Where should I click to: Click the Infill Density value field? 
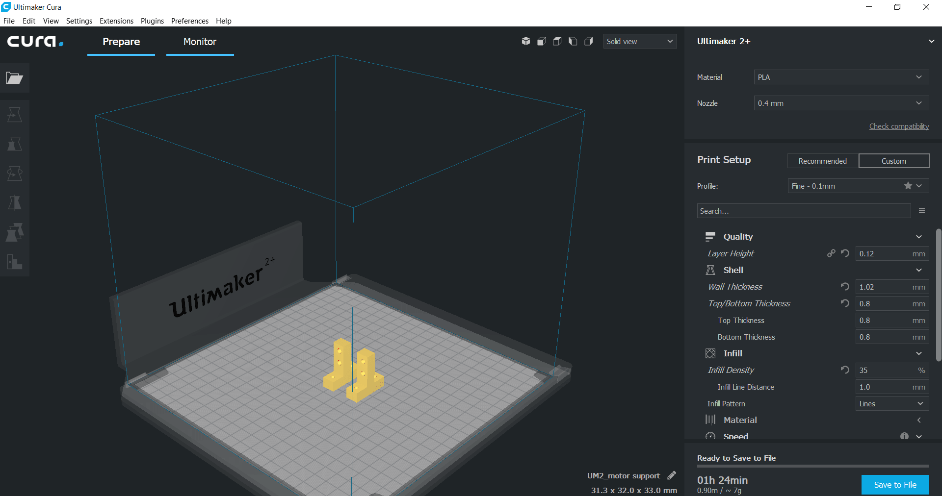point(892,370)
